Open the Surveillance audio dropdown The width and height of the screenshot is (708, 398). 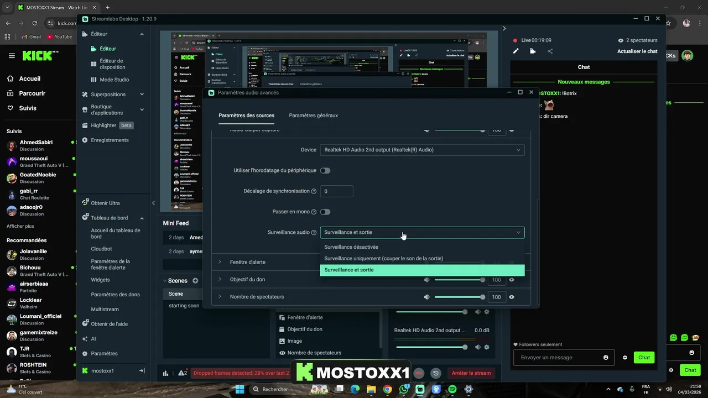click(x=422, y=233)
